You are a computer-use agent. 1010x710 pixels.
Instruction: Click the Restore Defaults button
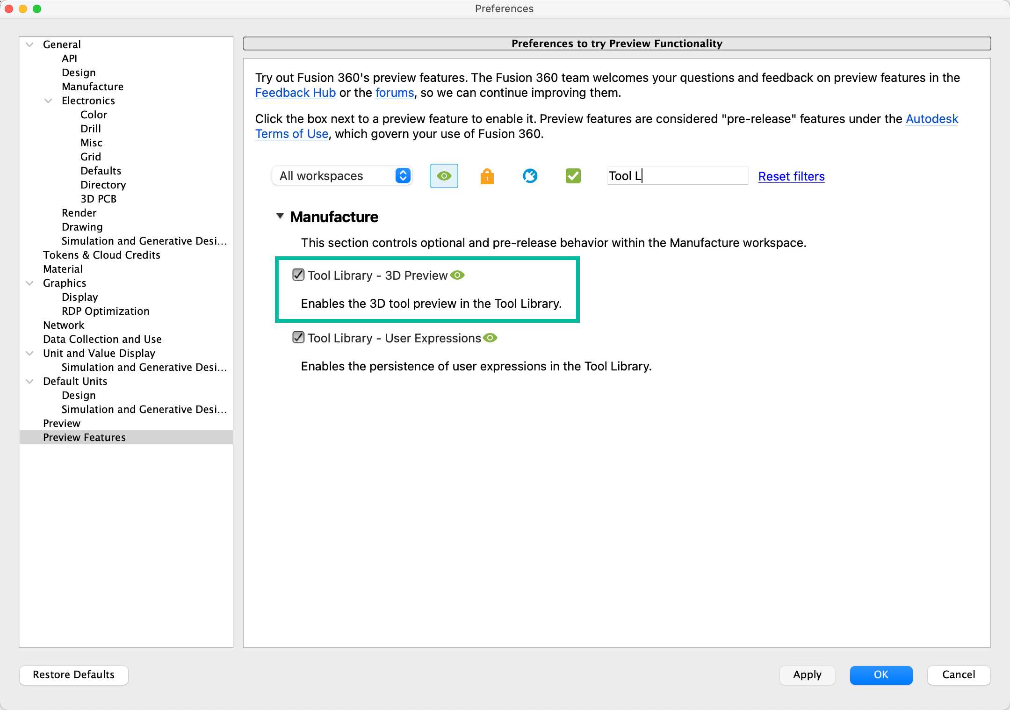pyautogui.click(x=73, y=675)
